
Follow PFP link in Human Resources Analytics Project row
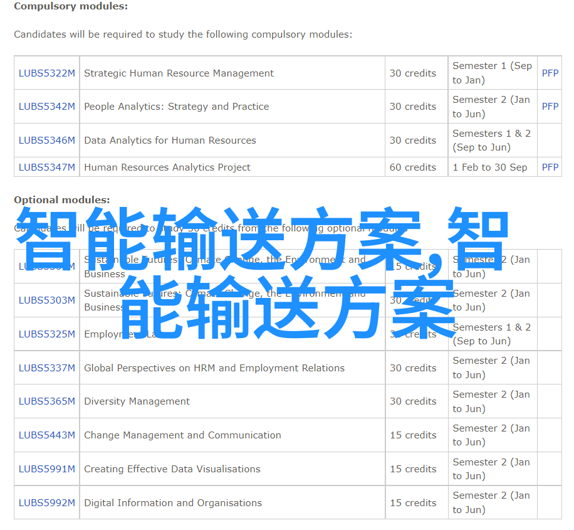click(x=550, y=167)
